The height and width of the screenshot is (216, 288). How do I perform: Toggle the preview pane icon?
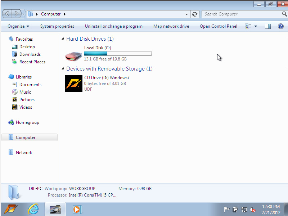[267, 26]
